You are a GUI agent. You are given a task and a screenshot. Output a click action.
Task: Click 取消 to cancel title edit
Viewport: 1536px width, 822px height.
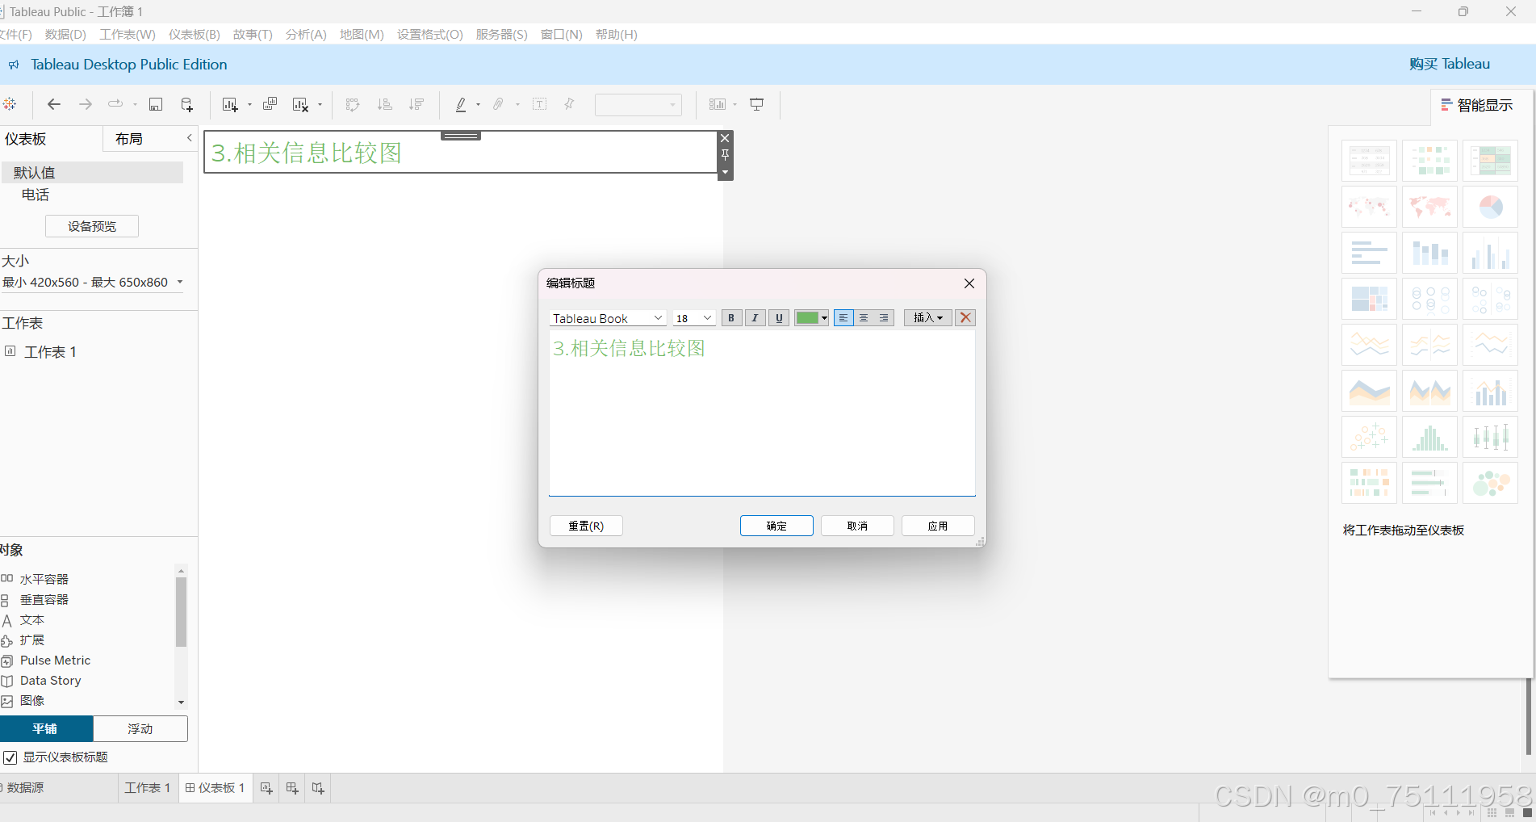[x=857, y=526]
